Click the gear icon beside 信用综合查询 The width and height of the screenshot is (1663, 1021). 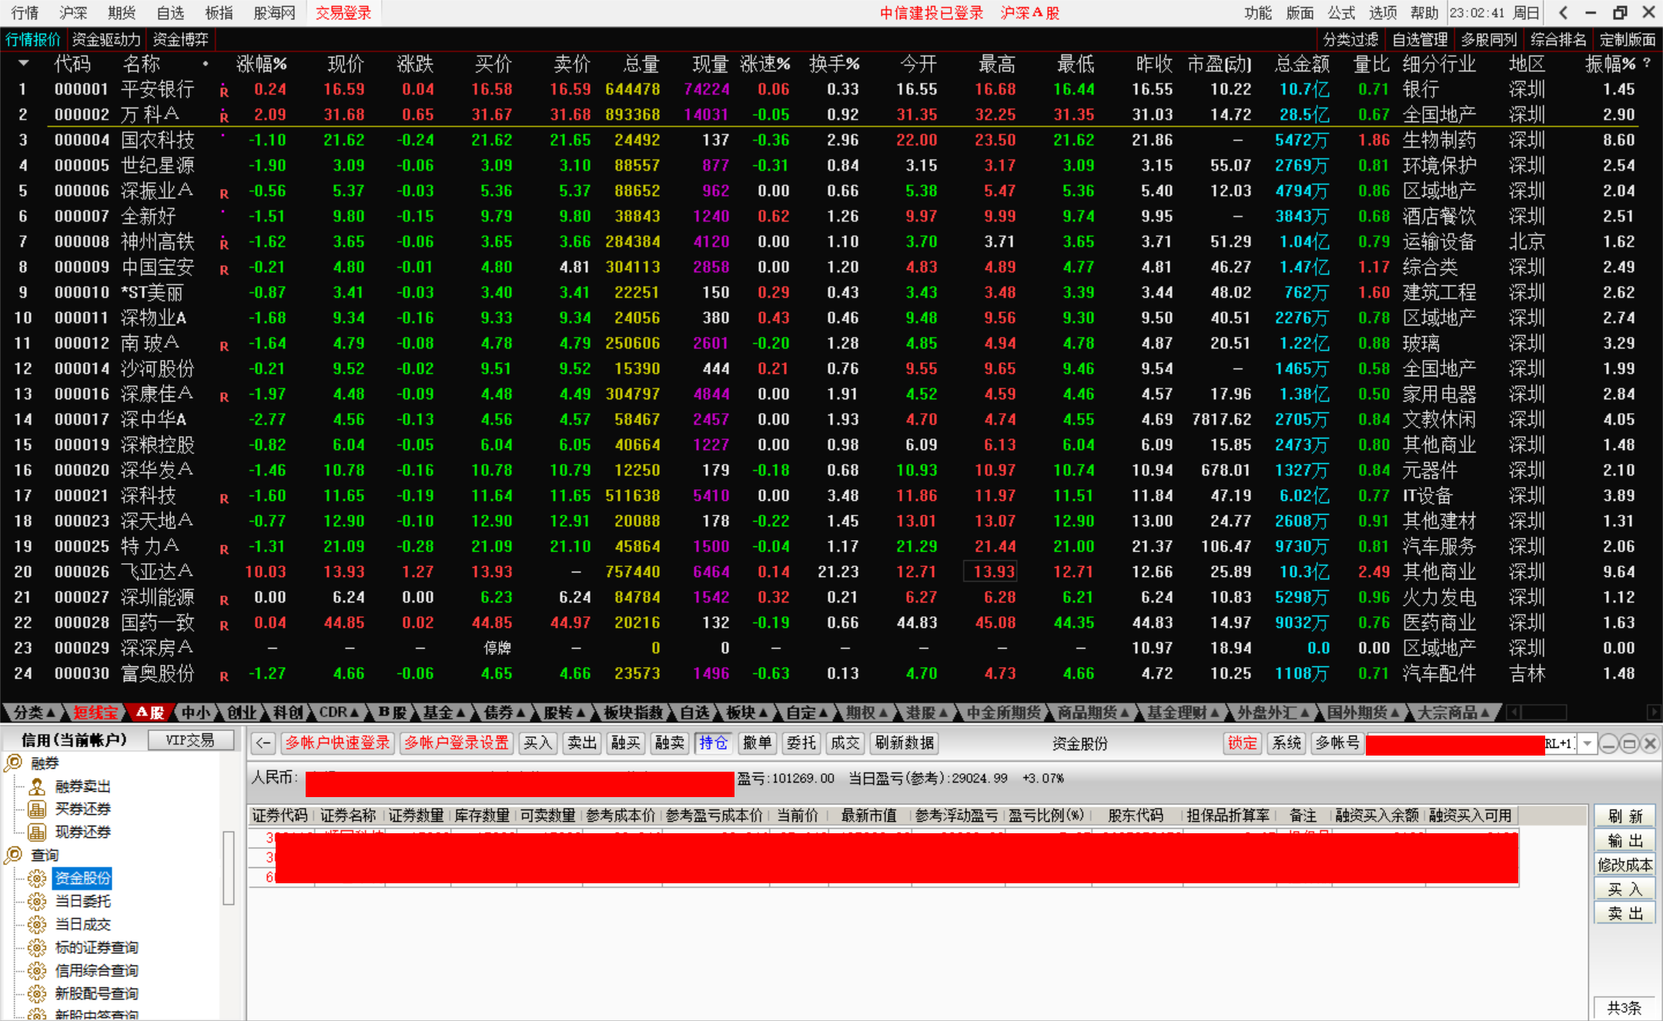coord(37,970)
